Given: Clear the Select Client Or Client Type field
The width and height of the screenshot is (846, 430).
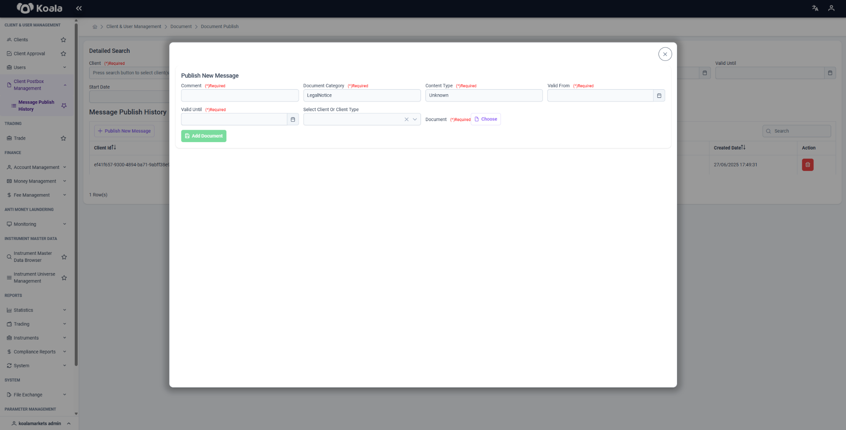Looking at the screenshot, I should pos(406,119).
